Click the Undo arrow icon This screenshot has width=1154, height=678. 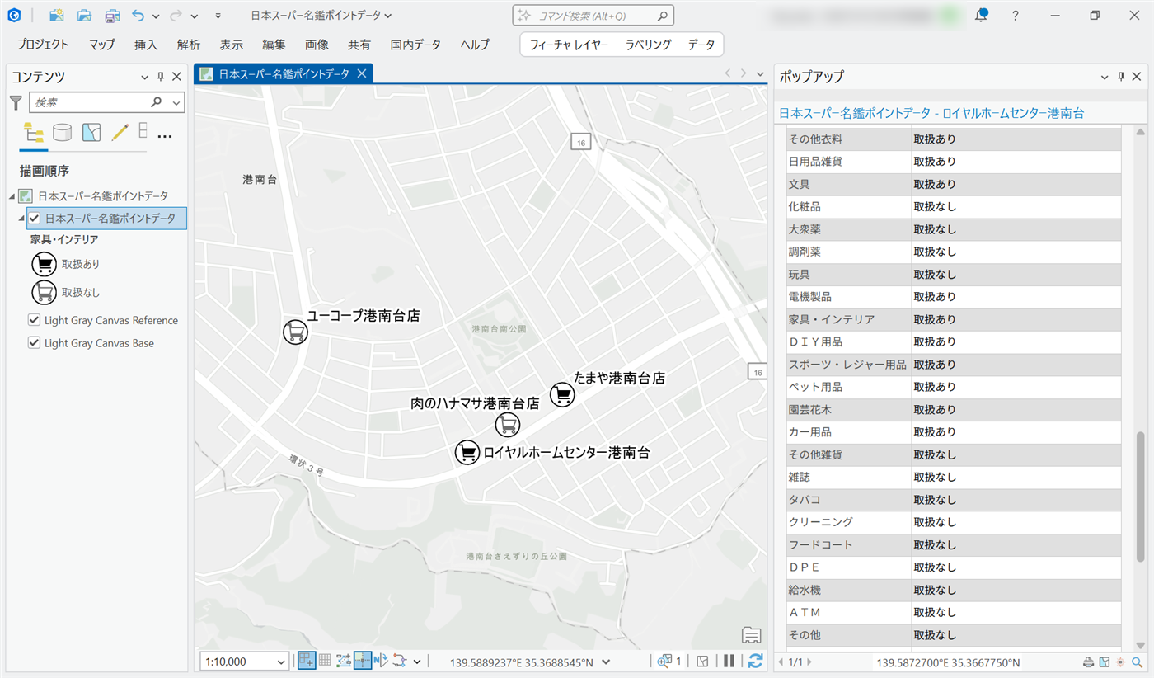pyautogui.click(x=138, y=16)
